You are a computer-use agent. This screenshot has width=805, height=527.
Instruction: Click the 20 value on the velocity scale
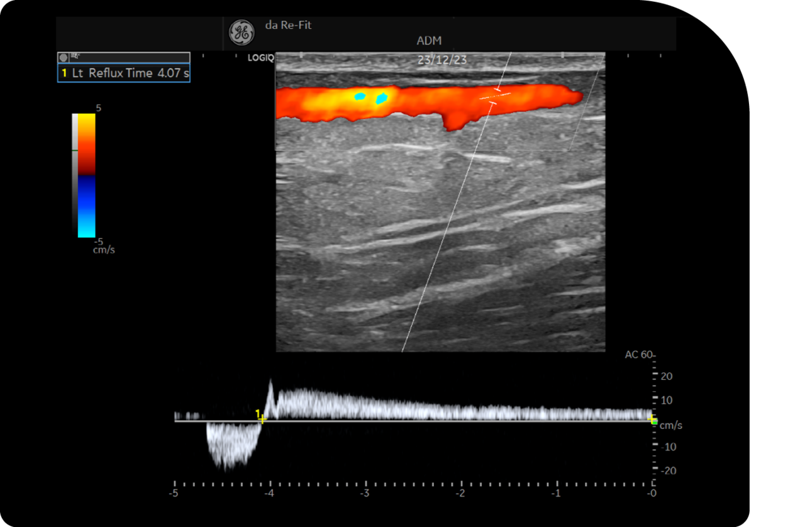pyautogui.click(x=667, y=376)
